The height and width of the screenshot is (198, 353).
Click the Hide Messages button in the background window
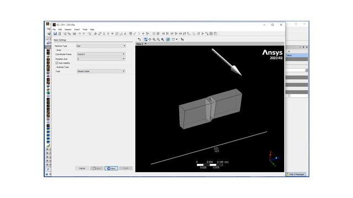(x=296, y=174)
